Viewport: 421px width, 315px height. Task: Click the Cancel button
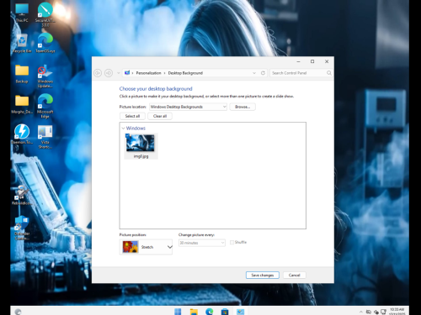(x=295, y=276)
